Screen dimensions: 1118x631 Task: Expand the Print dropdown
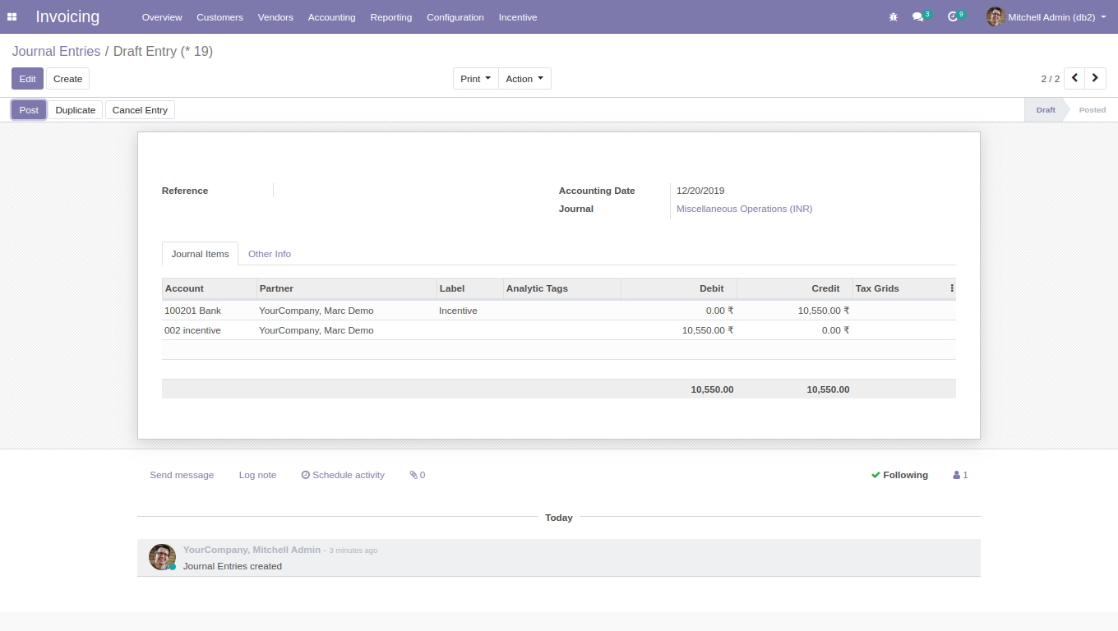(475, 79)
